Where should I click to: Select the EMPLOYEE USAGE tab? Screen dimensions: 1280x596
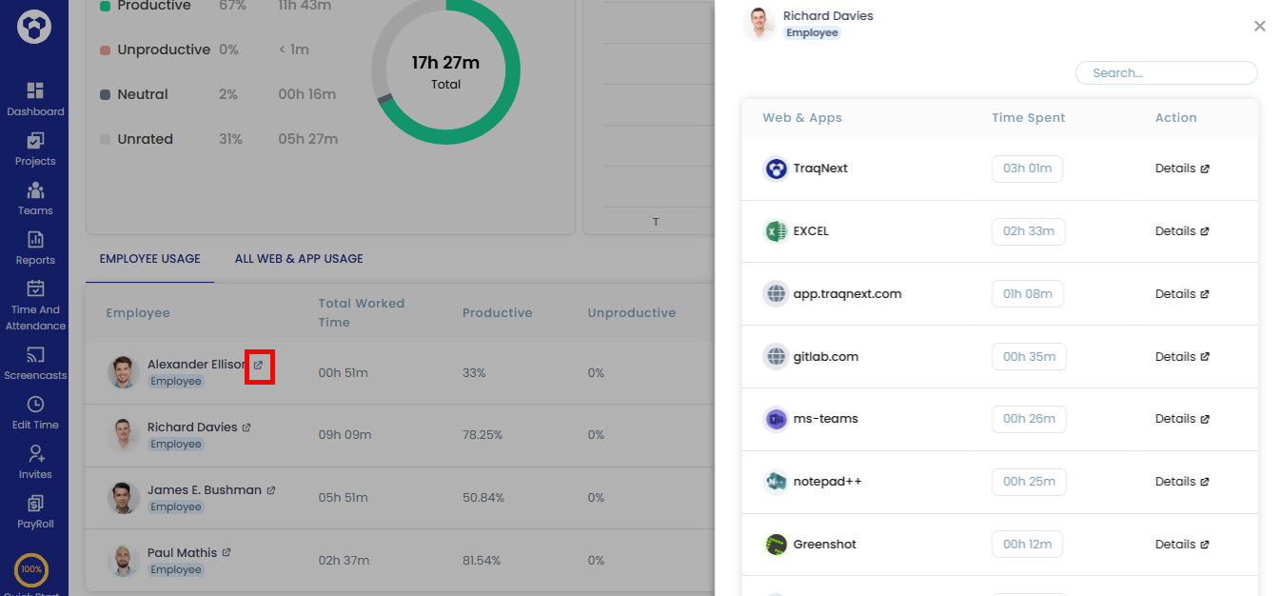point(148,258)
